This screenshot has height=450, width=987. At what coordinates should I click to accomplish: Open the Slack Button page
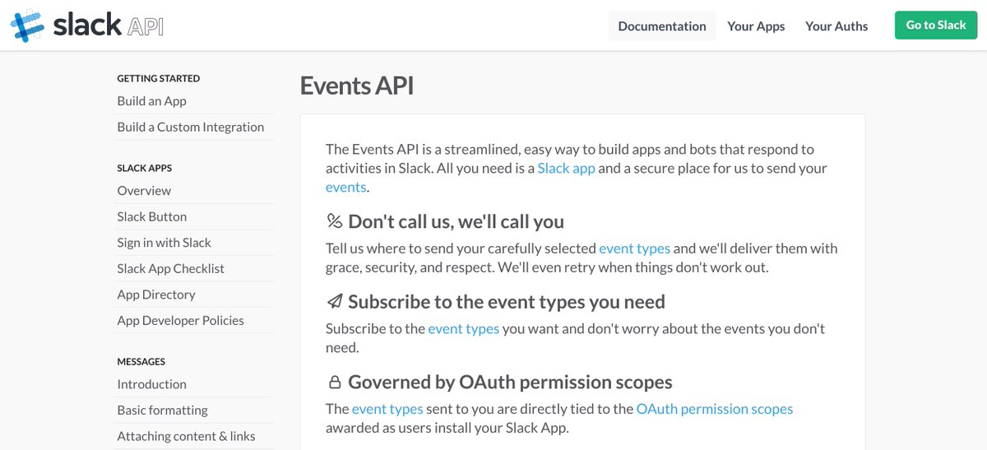point(152,216)
